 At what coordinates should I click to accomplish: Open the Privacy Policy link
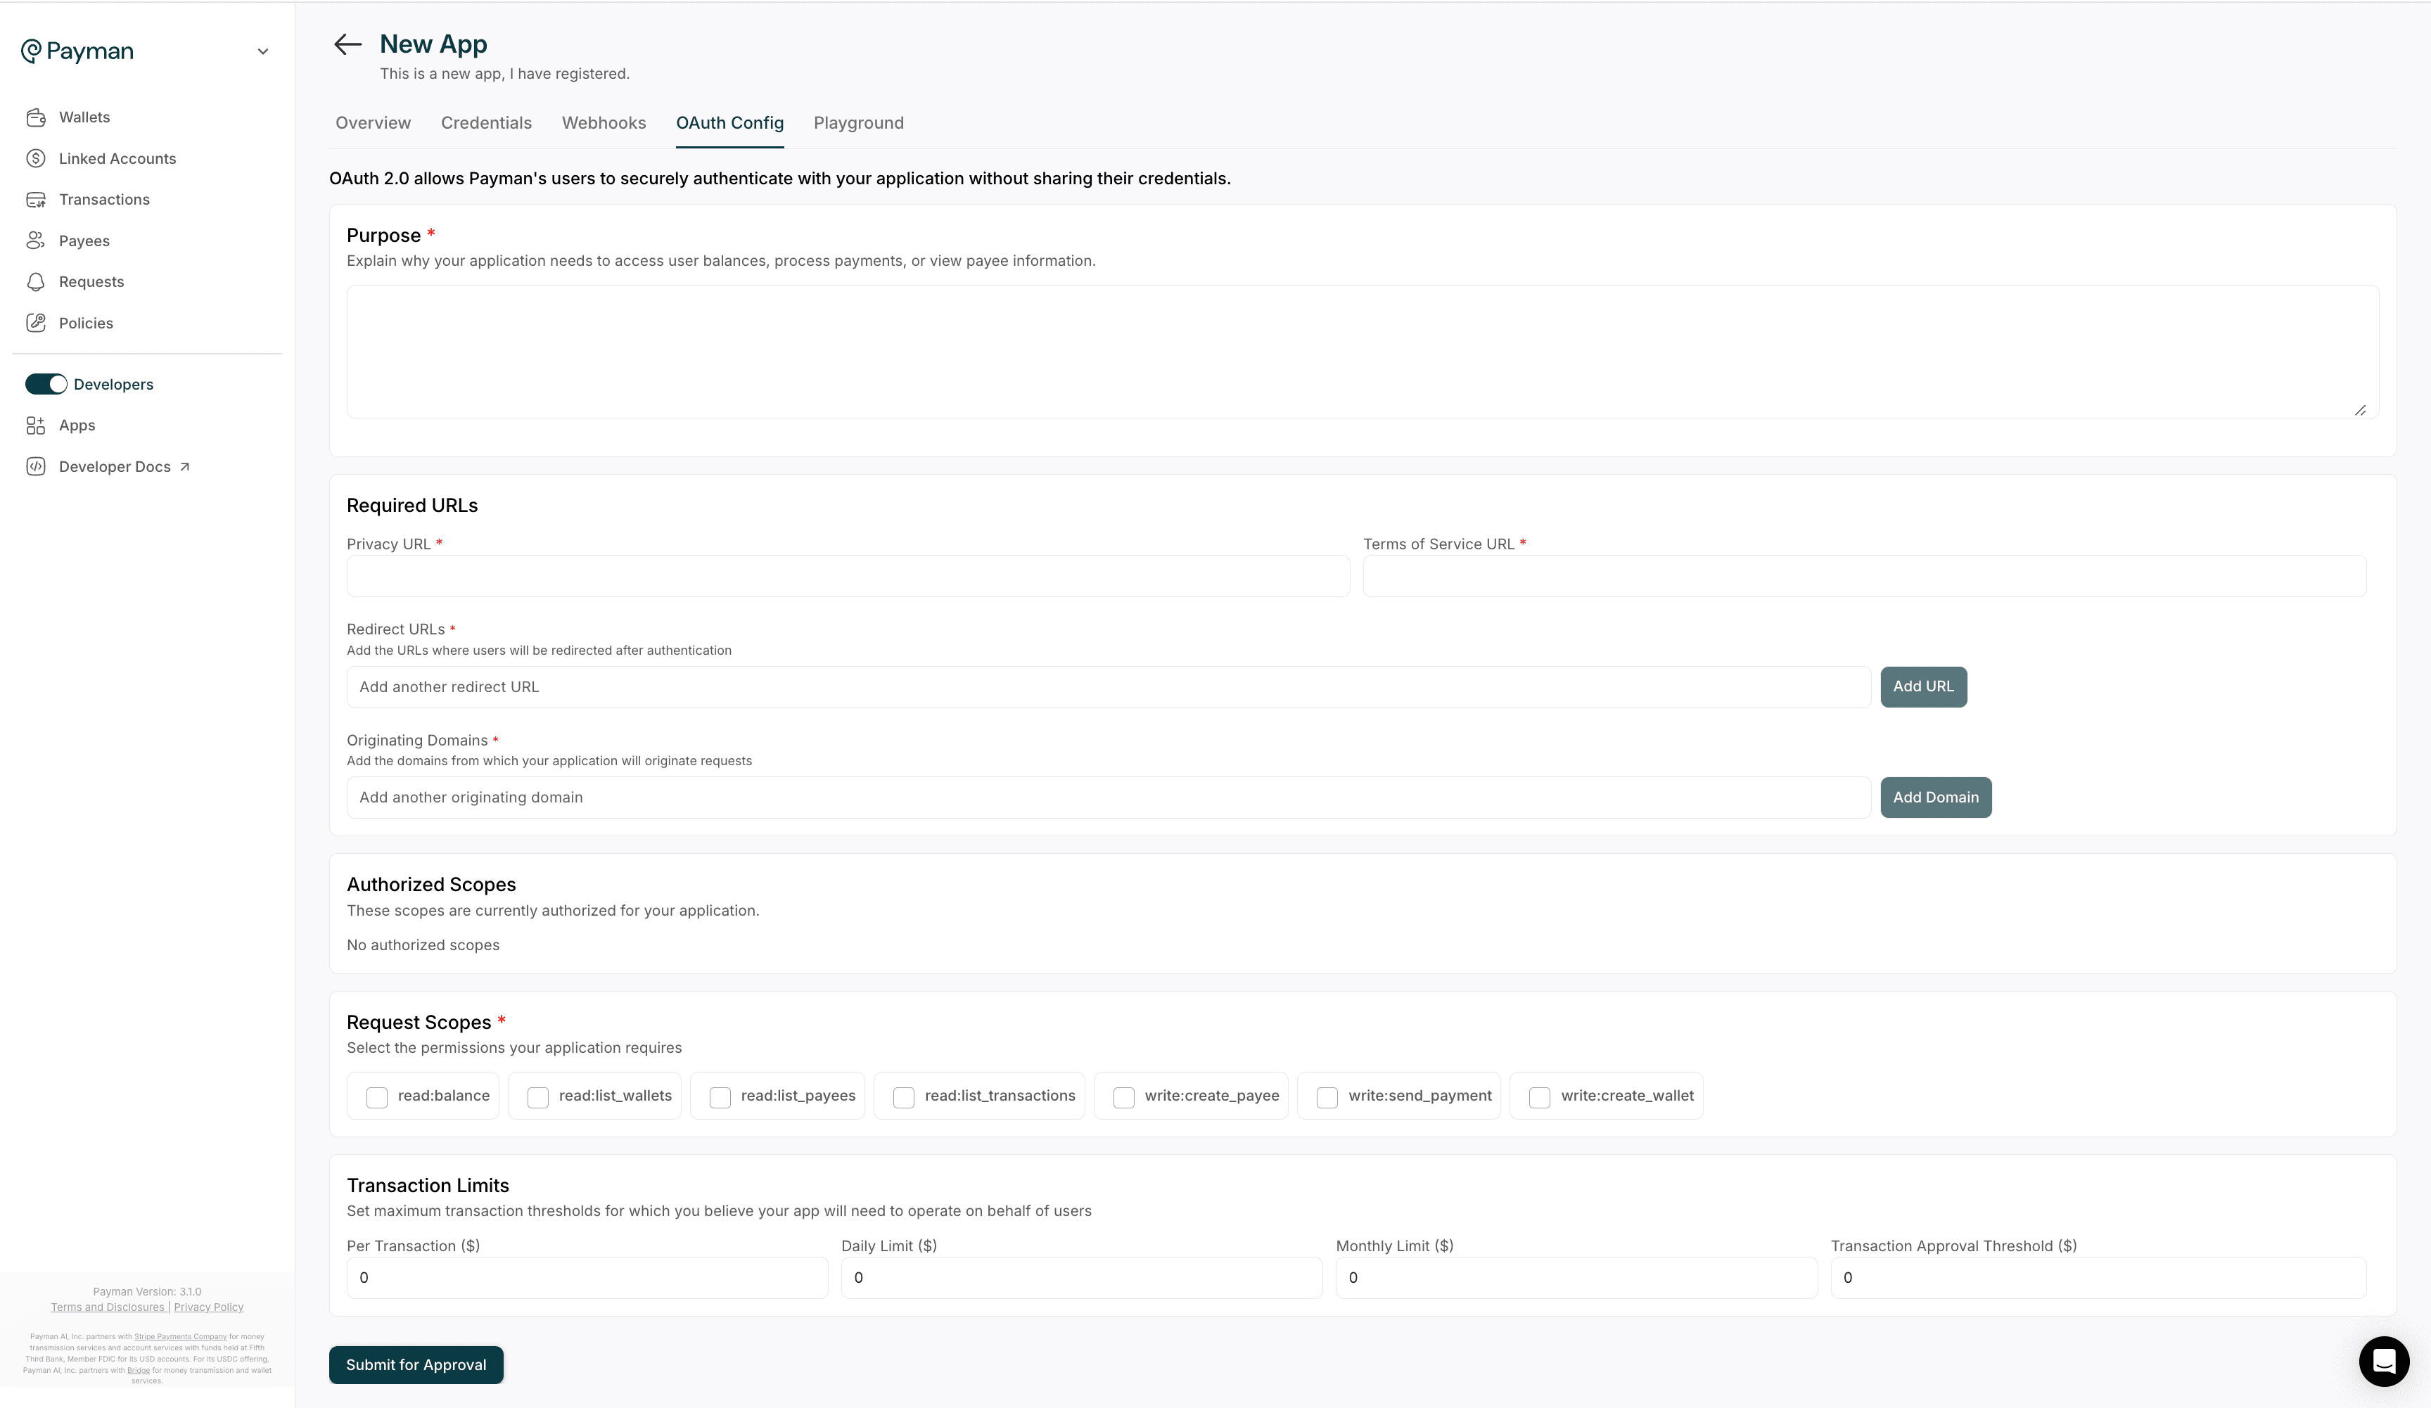tap(208, 1307)
